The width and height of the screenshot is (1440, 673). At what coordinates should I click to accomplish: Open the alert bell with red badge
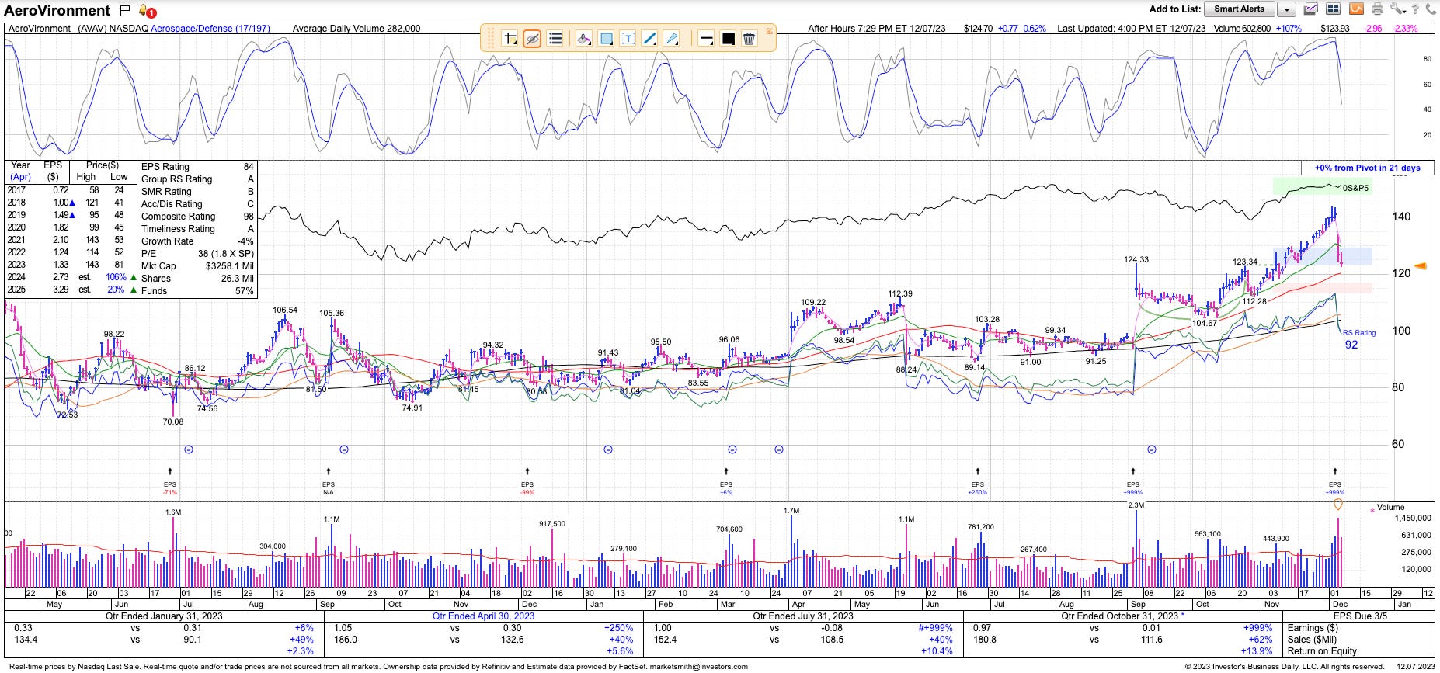tap(147, 11)
